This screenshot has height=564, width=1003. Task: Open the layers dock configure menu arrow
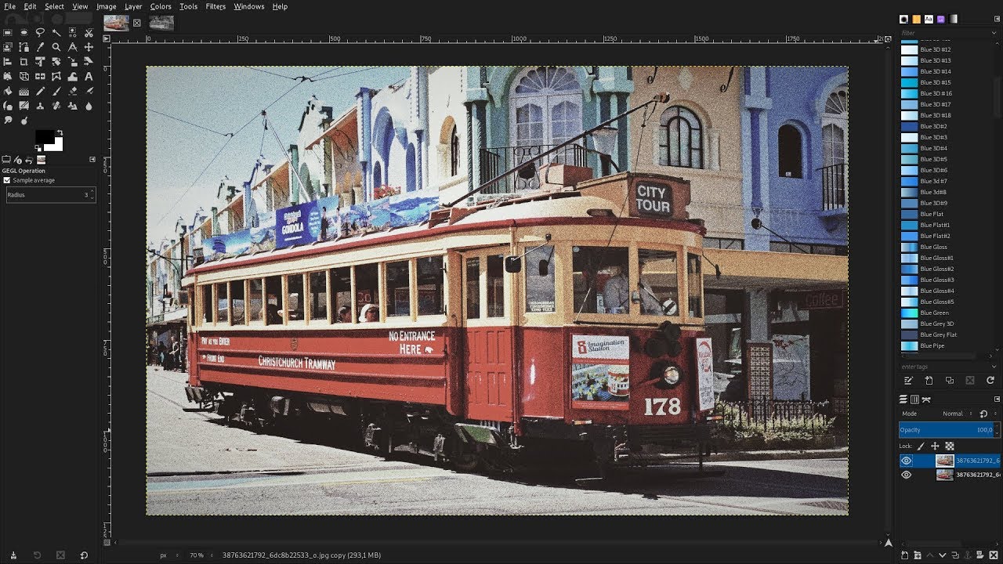pyautogui.click(x=997, y=399)
